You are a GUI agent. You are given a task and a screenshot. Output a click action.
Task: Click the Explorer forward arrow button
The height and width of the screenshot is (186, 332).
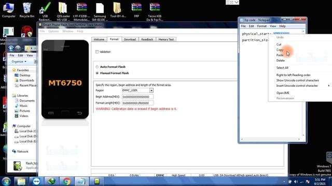click(x=18, y=48)
